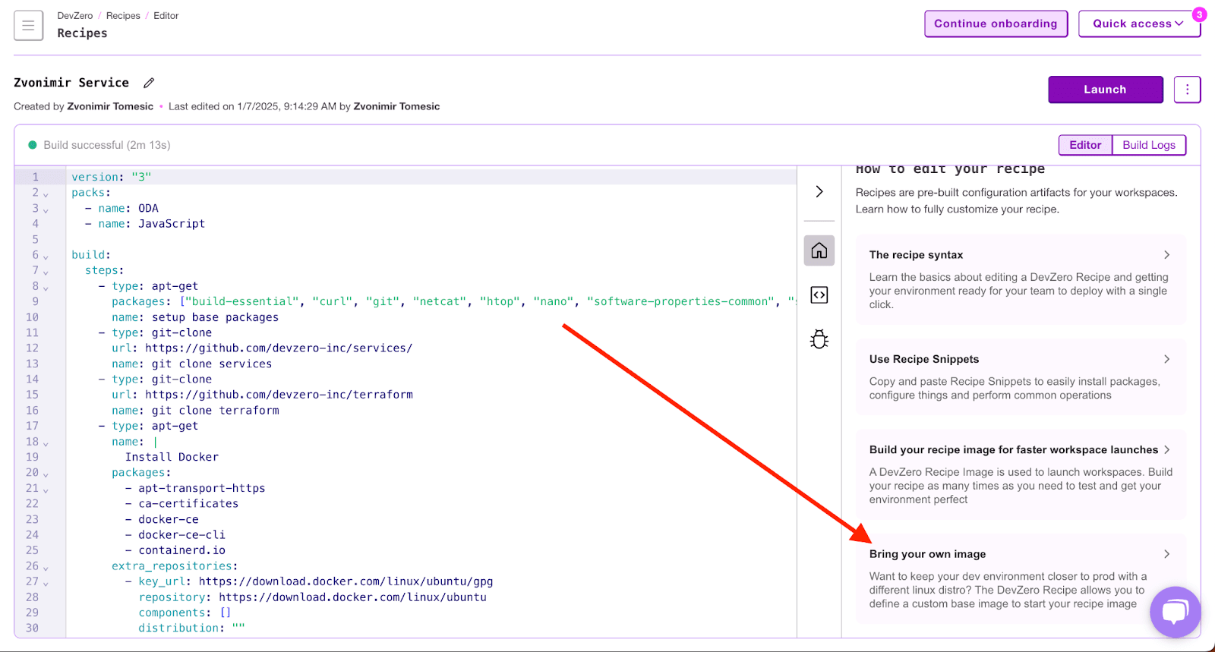
Task: Click Continue onboarding button
Action: coord(995,24)
